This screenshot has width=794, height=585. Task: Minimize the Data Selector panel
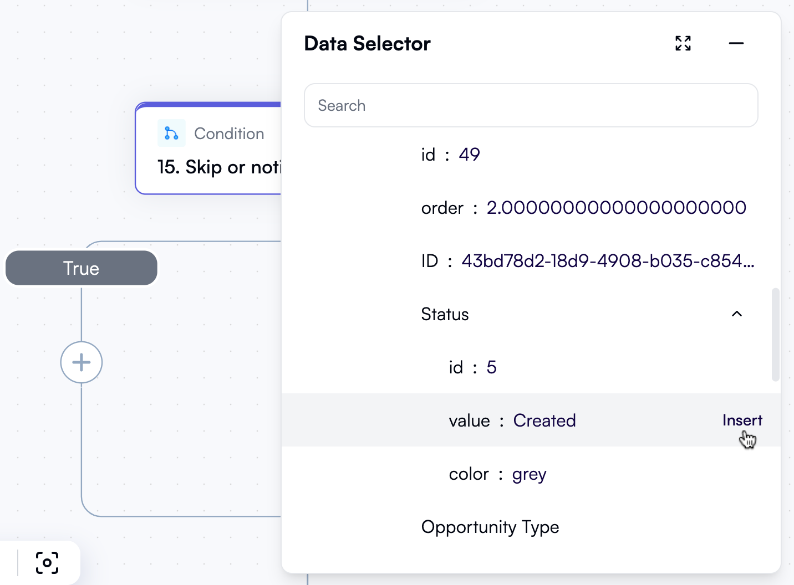736,43
